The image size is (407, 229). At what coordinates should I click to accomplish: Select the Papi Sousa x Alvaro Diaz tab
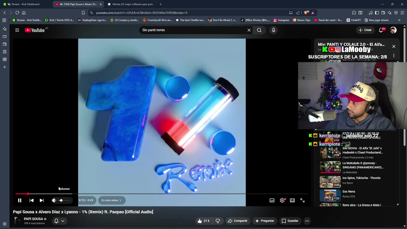click(x=78, y=4)
